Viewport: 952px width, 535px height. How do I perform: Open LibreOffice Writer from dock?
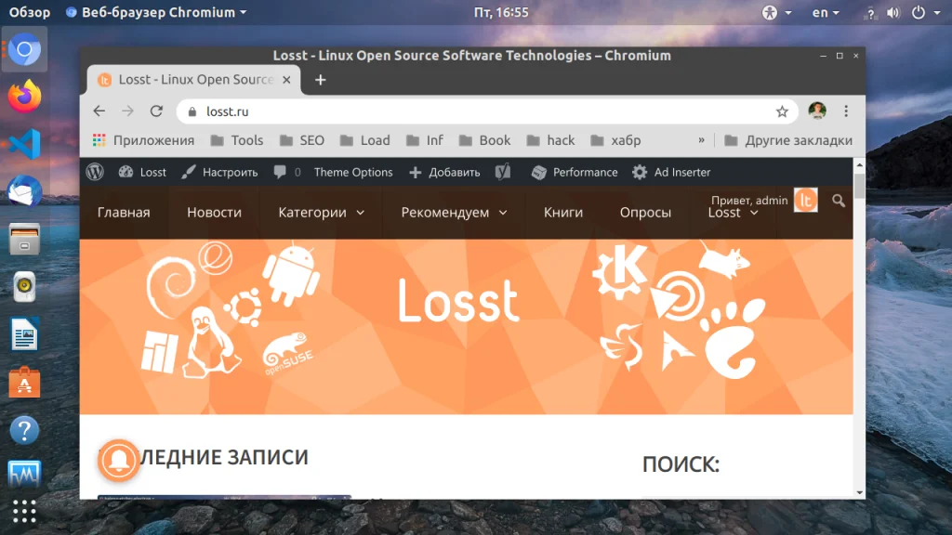(24, 334)
